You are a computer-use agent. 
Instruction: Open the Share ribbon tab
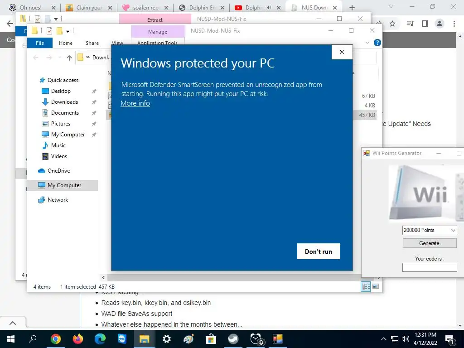92,43
